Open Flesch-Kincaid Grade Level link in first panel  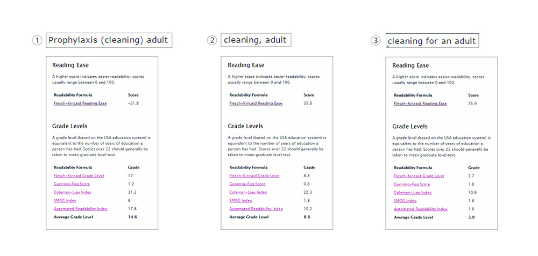coord(79,176)
